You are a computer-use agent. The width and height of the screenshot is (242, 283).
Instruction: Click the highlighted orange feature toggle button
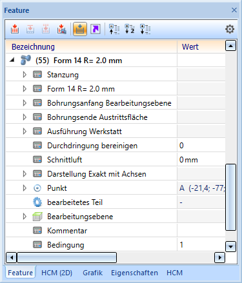point(80,29)
